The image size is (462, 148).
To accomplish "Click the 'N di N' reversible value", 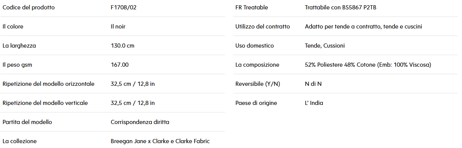I will [x=313, y=84].
